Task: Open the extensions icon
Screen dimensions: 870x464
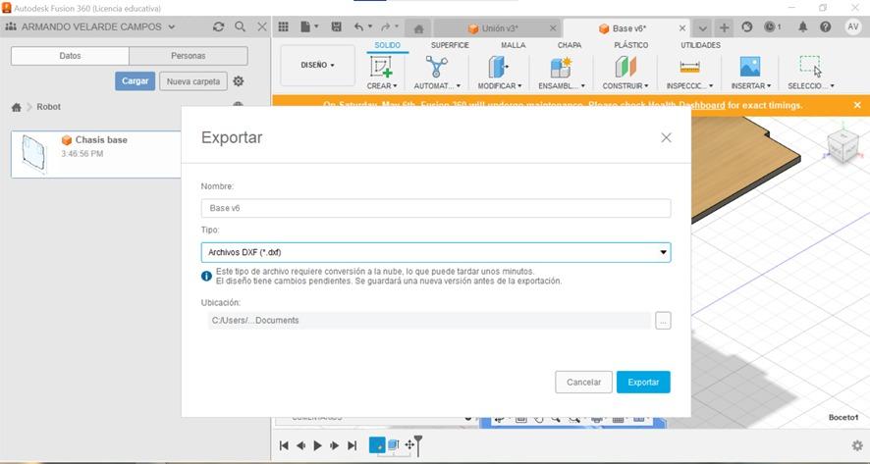Action: pos(747,26)
